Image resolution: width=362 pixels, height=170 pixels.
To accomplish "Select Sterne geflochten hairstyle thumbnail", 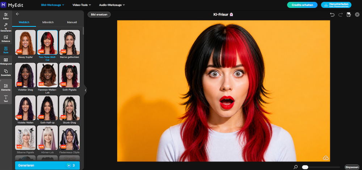I will coord(70,42).
